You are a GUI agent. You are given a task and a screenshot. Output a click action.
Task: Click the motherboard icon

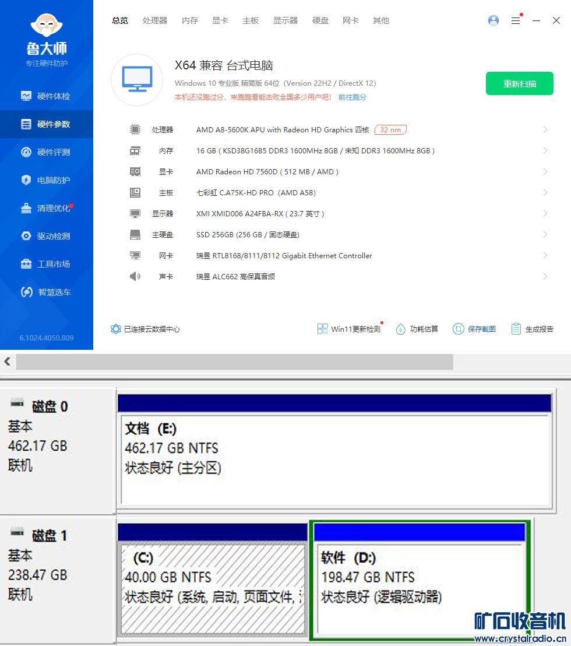coord(135,192)
